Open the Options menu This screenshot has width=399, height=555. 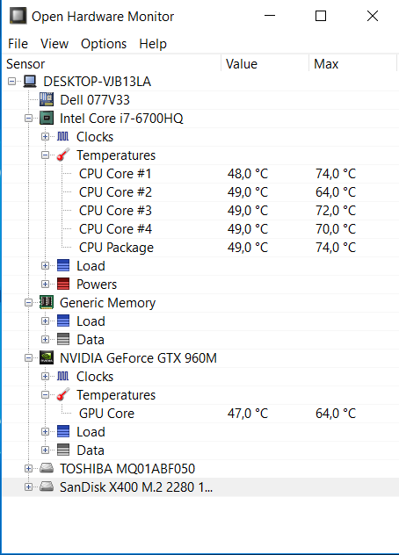point(104,44)
